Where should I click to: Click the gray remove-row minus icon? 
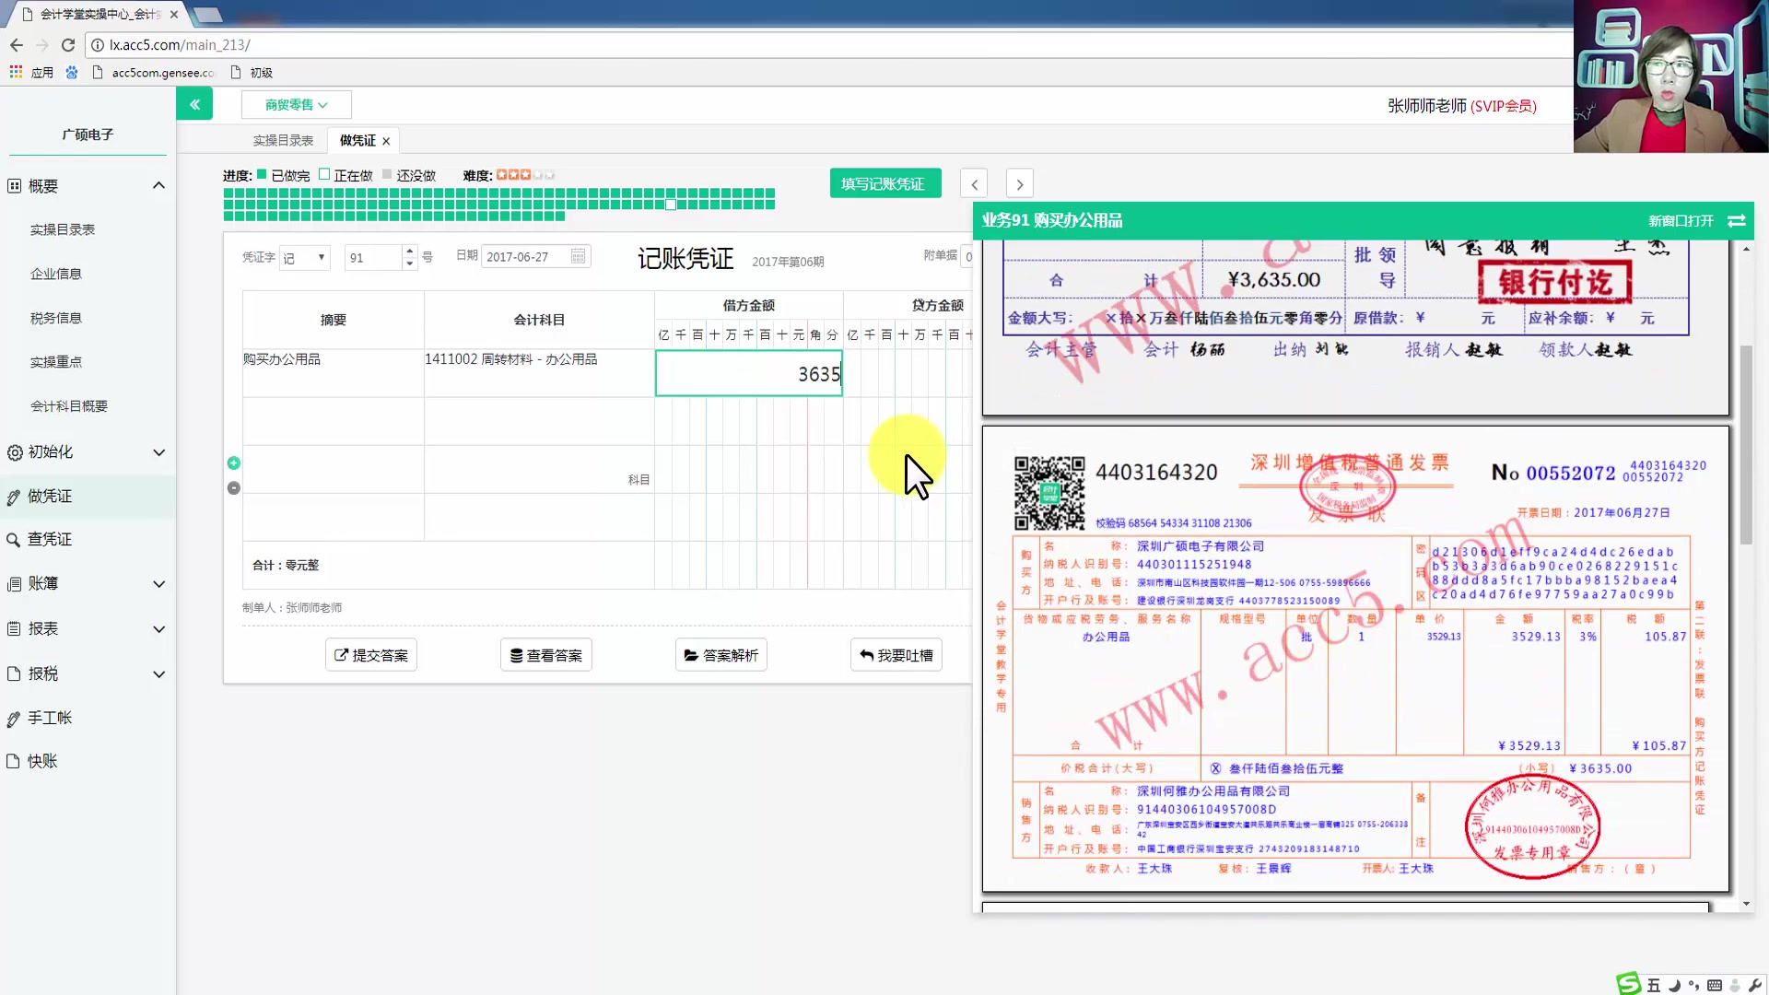pyautogui.click(x=234, y=488)
